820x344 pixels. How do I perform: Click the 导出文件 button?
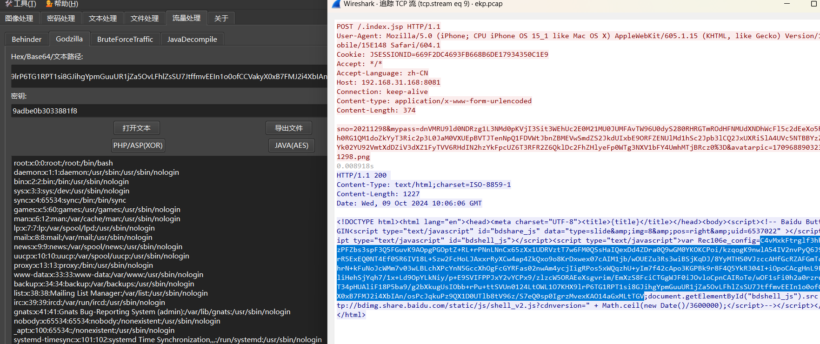point(289,128)
